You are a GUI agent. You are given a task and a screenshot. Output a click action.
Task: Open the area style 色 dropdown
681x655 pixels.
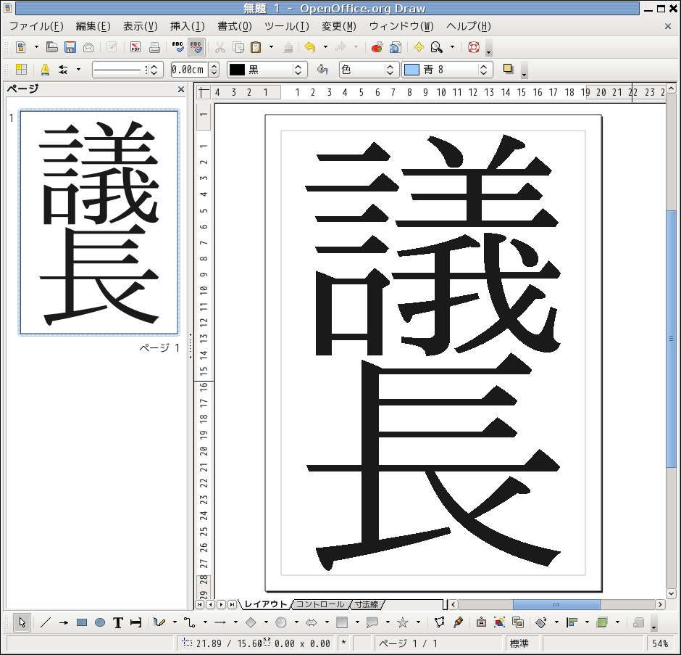pos(369,70)
